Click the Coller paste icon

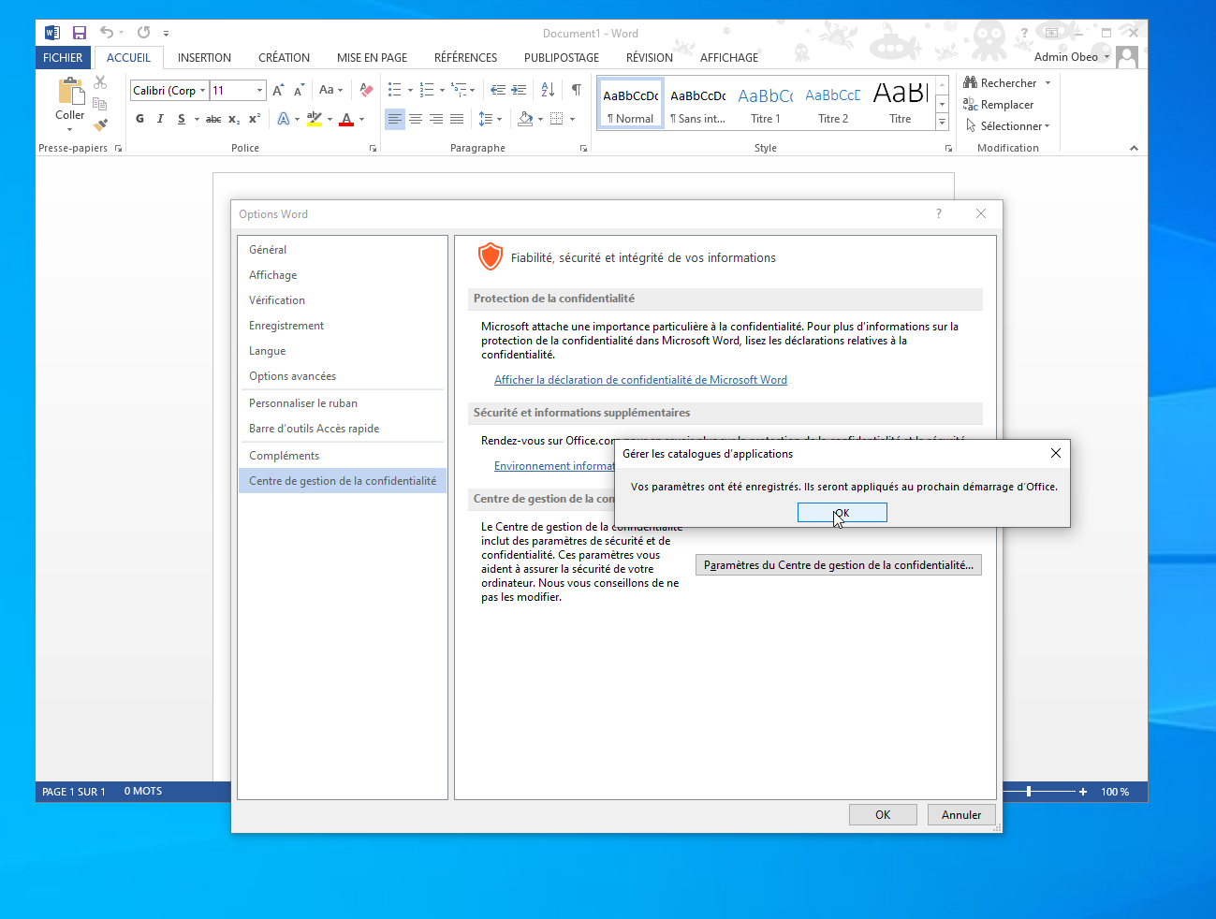(70, 92)
